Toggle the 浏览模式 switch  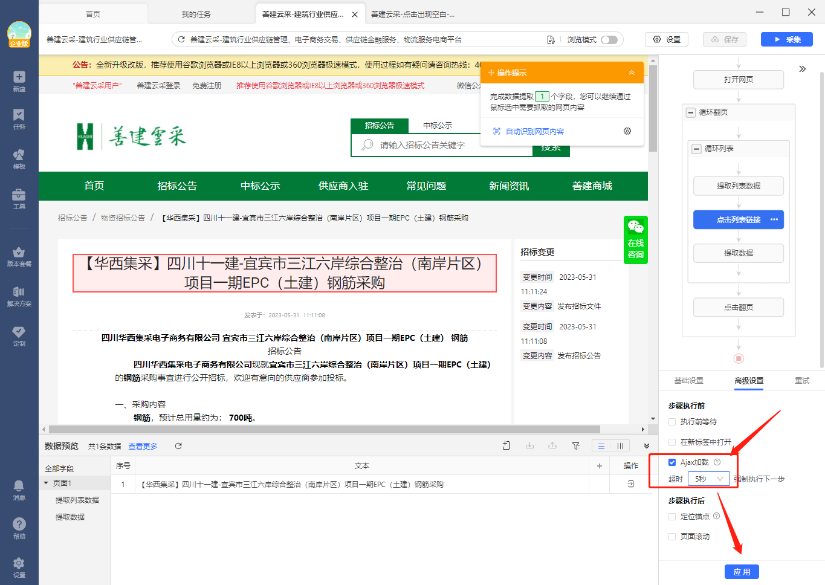(x=609, y=40)
